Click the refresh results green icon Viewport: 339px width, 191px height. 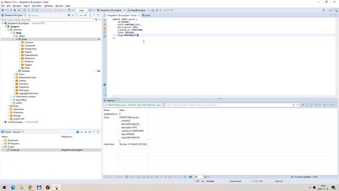pyautogui.click(x=206, y=177)
